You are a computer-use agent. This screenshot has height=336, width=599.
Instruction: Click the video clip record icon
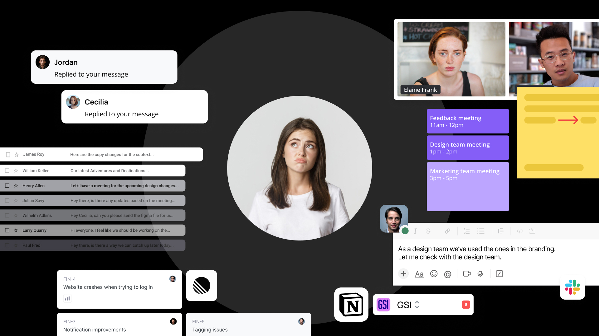(467, 273)
